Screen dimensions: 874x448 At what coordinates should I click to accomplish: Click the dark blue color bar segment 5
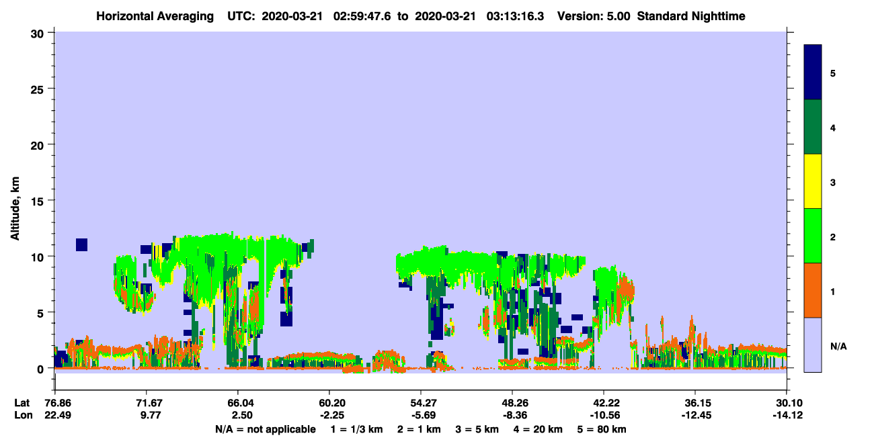[813, 73]
